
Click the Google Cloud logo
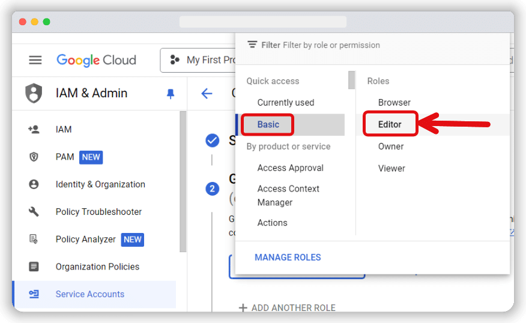point(96,61)
